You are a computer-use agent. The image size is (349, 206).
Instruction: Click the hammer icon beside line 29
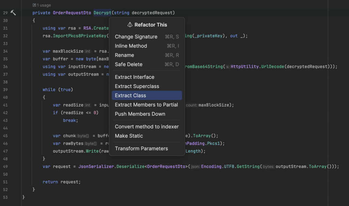tap(13, 13)
